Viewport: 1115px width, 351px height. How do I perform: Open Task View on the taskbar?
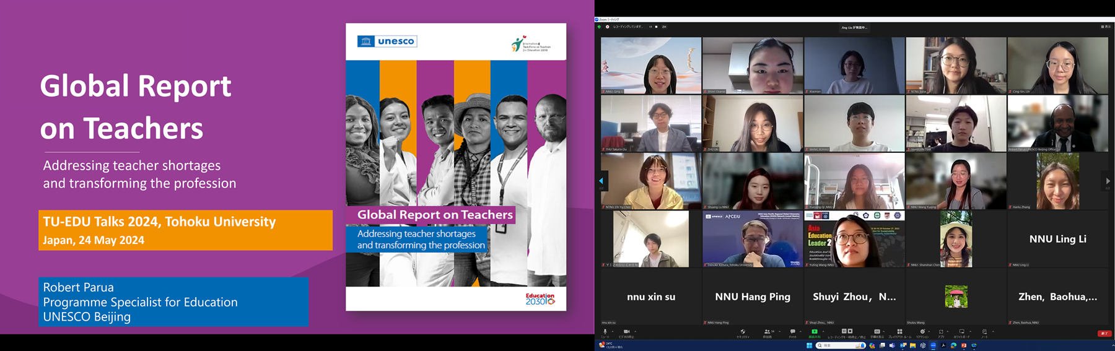[x=882, y=345]
